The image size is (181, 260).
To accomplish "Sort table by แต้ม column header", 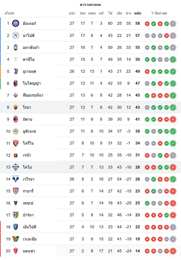I will (x=138, y=13).
